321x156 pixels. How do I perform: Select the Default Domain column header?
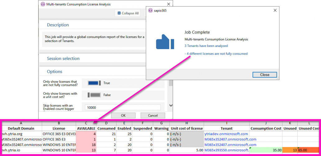[x=21, y=128]
